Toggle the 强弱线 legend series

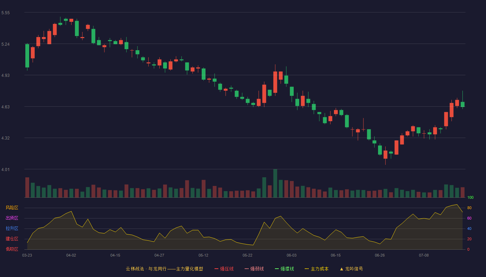(x=254, y=269)
